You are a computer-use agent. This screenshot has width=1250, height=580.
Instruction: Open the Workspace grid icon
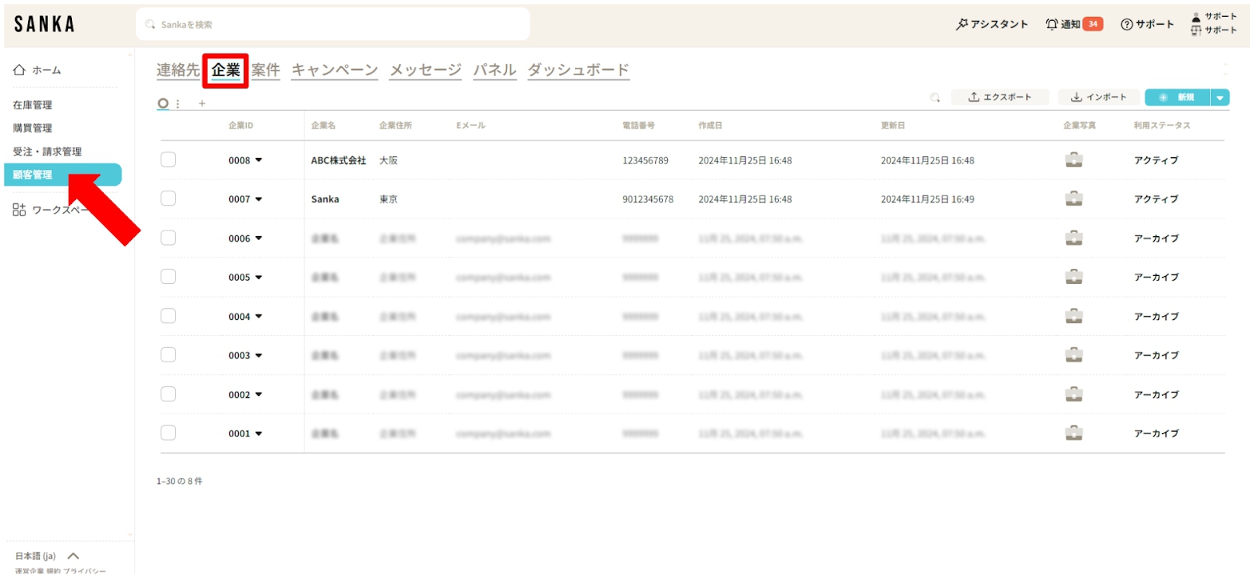point(20,210)
